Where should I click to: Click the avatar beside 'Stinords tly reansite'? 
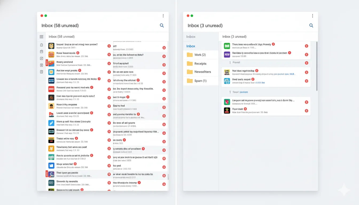coord(51,183)
